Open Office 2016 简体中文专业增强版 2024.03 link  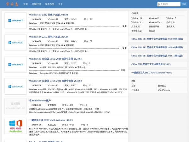click(151, 64)
